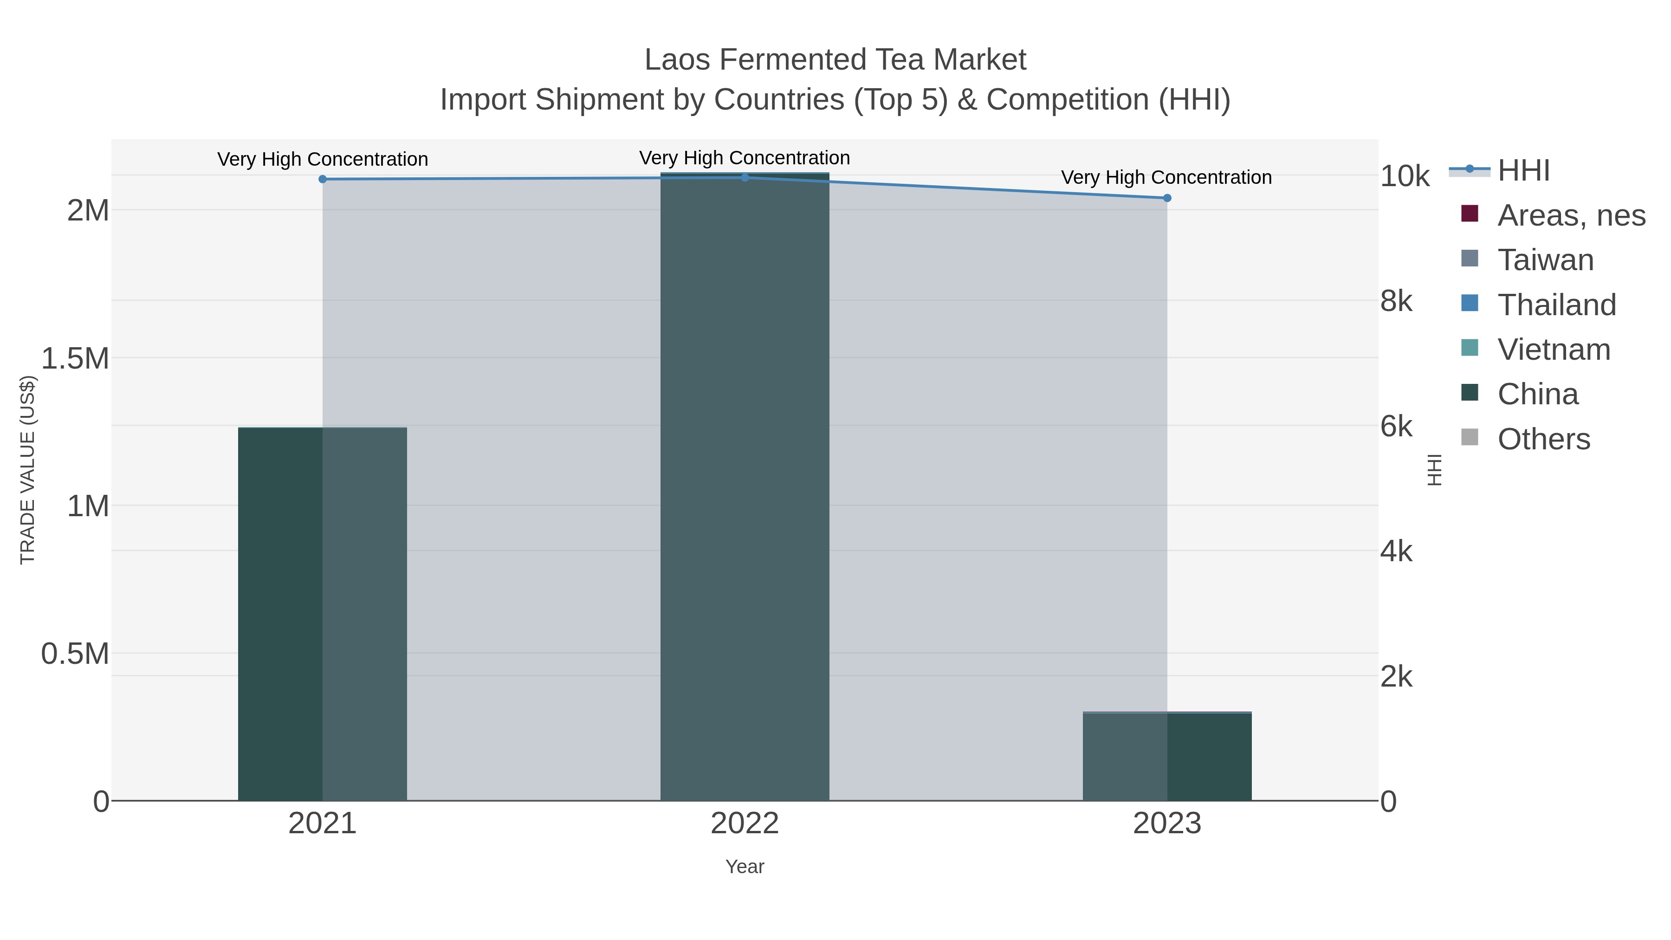Click the 2022 HHI data point
The width and height of the screenshot is (1671, 940).
tap(745, 177)
